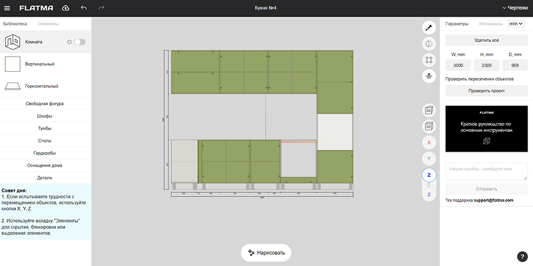This screenshot has width=533, height=266.
Task: Switch to green Y axis view
Action: point(429,158)
